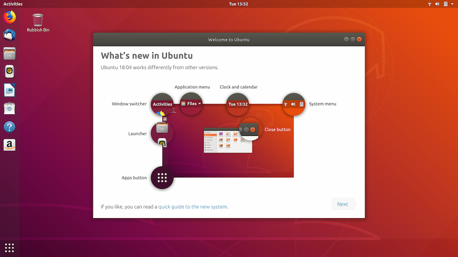Open Thunderbird mail from the dock

coord(9,35)
